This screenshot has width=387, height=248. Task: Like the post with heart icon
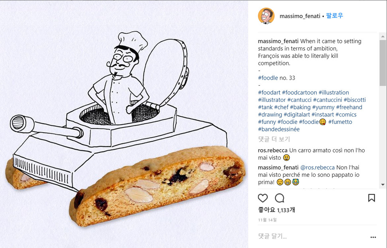pyautogui.click(x=263, y=198)
